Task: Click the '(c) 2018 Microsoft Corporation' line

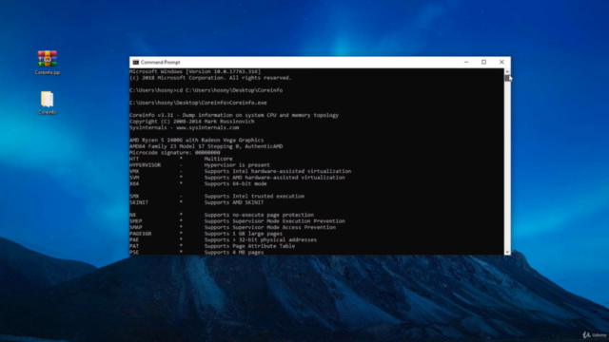Action: (210, 78)
